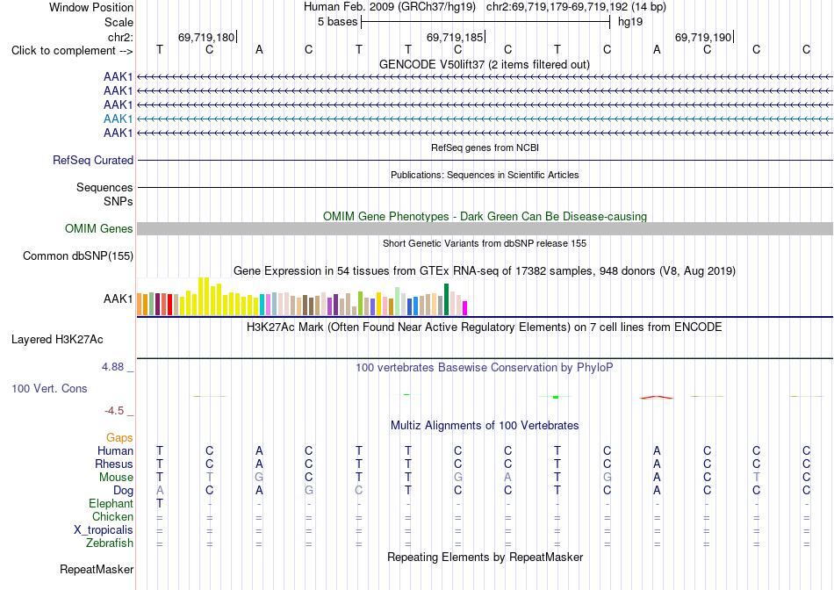The height and width of the screenshot is (590, 834).
Task: Click the 'Click to complement -->' label
Action: coord(72,51)
